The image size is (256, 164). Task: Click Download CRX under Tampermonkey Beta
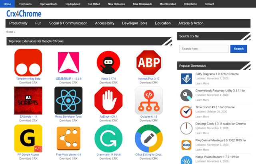point(28,83)
